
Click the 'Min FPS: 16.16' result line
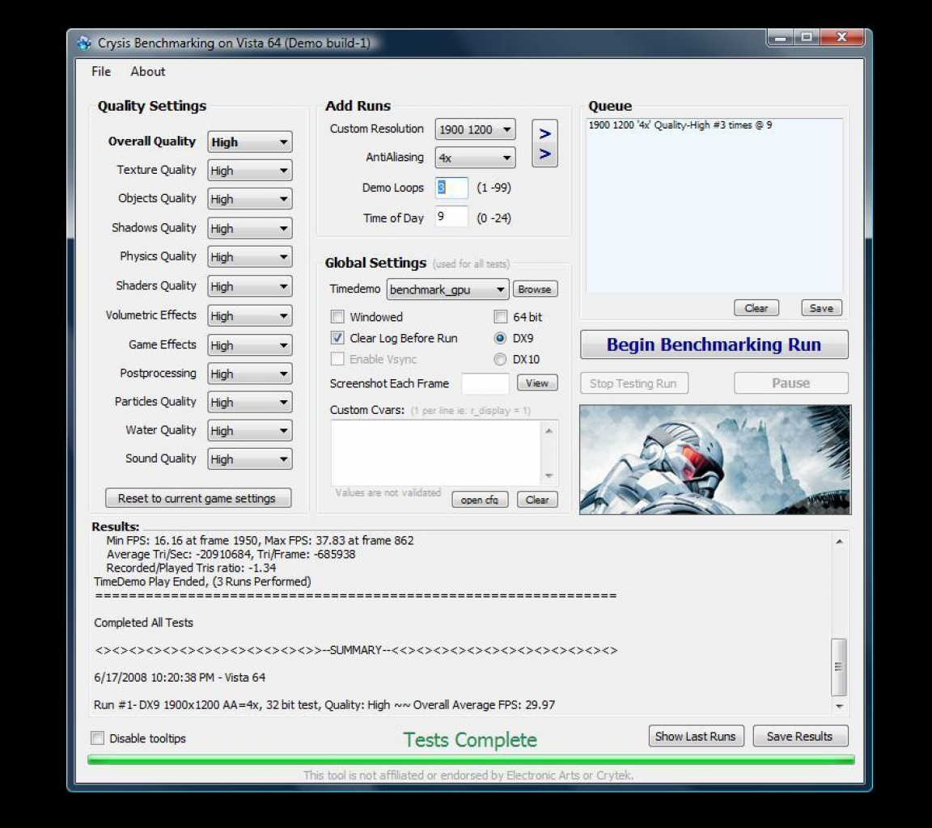coord(260,540)
